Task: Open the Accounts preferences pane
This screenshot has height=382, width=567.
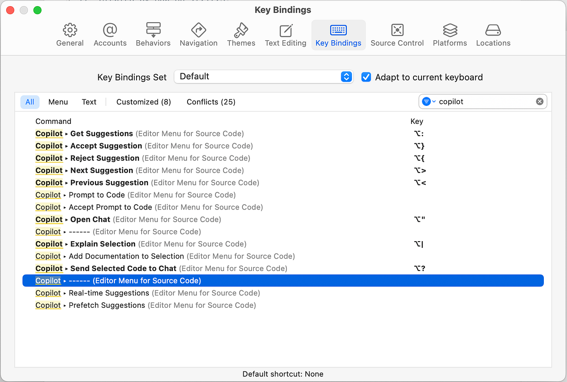Action: [x=110, y=35]
